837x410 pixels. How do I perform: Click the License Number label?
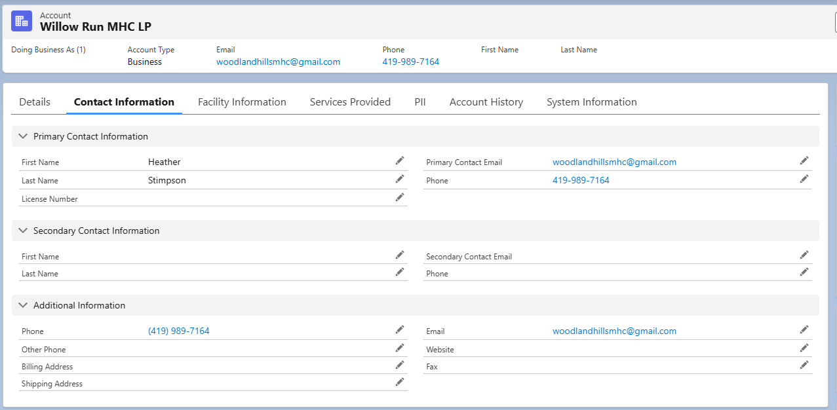pyautogui.click(x=50, y=199)
